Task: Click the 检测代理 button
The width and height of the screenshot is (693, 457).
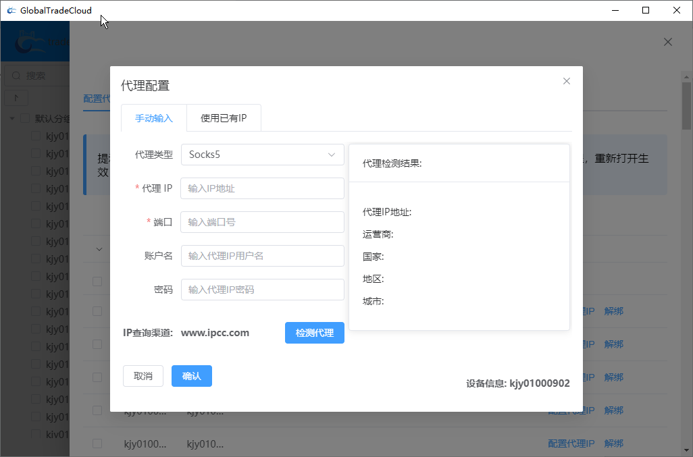Action: tap(314, 332)
